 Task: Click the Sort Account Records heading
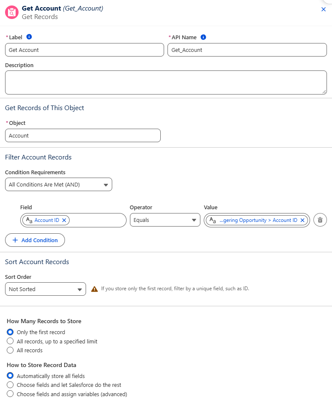click(37, 262)
